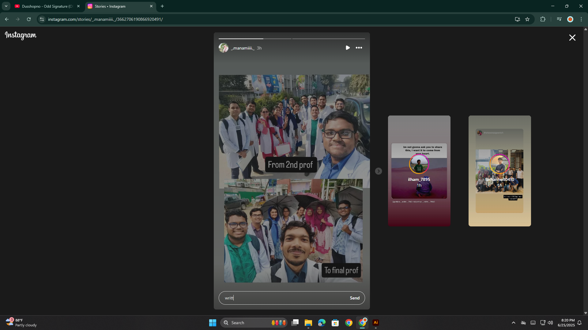Open Microsoft Store from taskbar
The width and height of the screenshot is (588, 330).
coord(335,323)
